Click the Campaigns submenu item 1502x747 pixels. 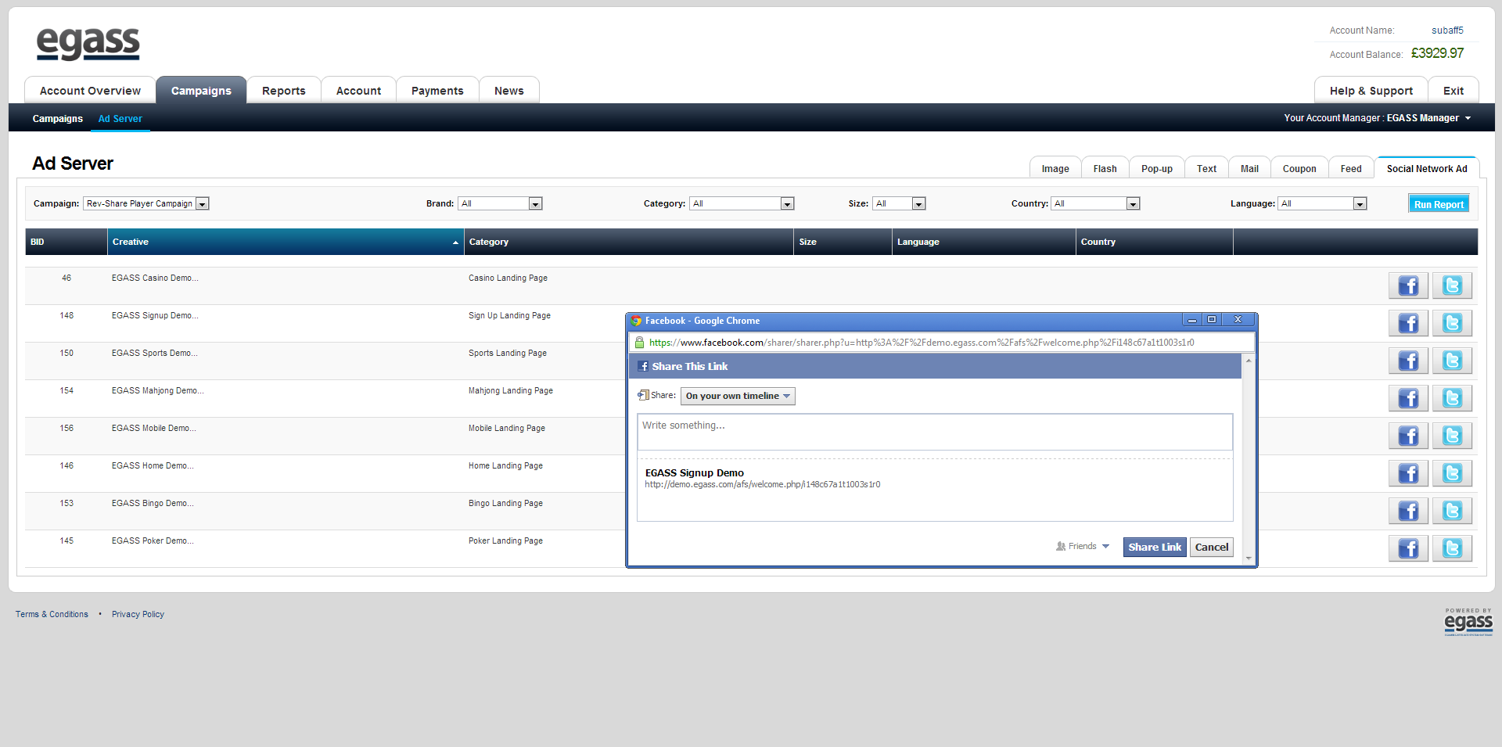(57, 119)
